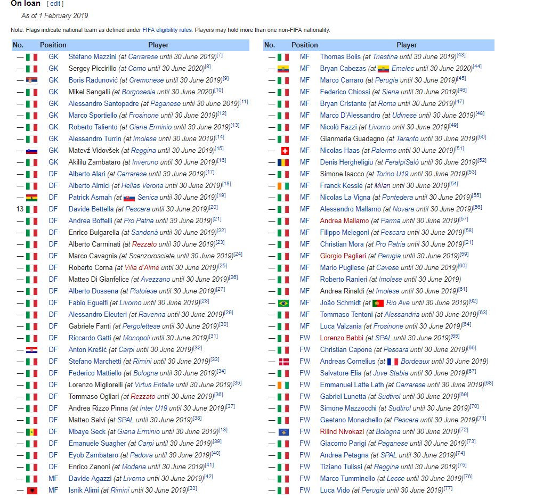
Task: Click the MF position link for Davide Agazzi
Action: pyautogui.click(x=53, y=479)
